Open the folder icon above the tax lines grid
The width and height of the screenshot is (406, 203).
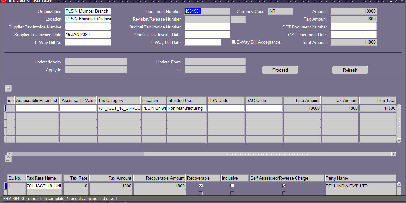point(8,88)
